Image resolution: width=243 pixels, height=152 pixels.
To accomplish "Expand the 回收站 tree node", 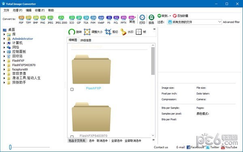I will tap(4, 56).
